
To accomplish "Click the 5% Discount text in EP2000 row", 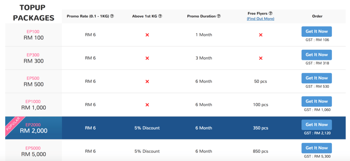I will click(x=147, y=128).
